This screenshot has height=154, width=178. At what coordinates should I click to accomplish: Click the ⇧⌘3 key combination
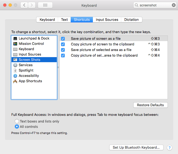click(x=155, y=39)
